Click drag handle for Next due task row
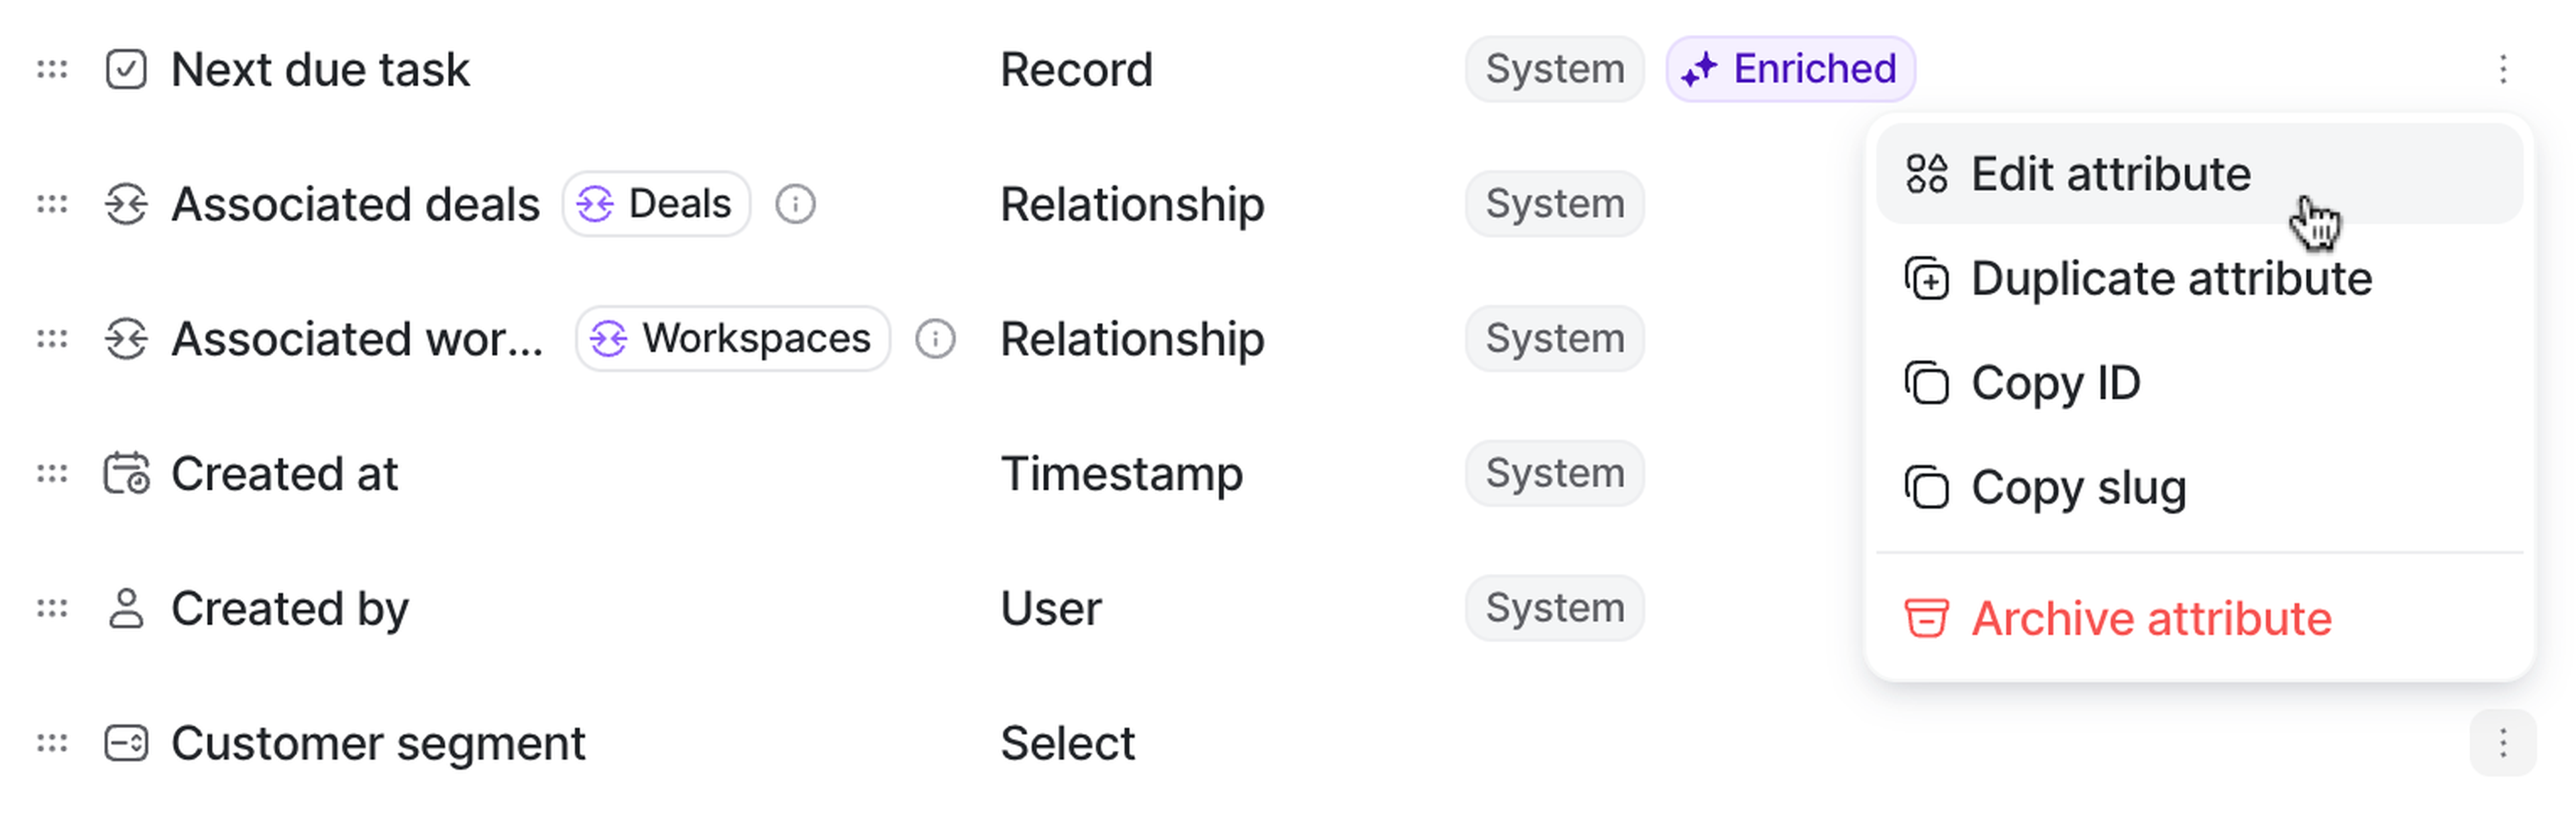The image size is (2576, 822). (52, 69)
